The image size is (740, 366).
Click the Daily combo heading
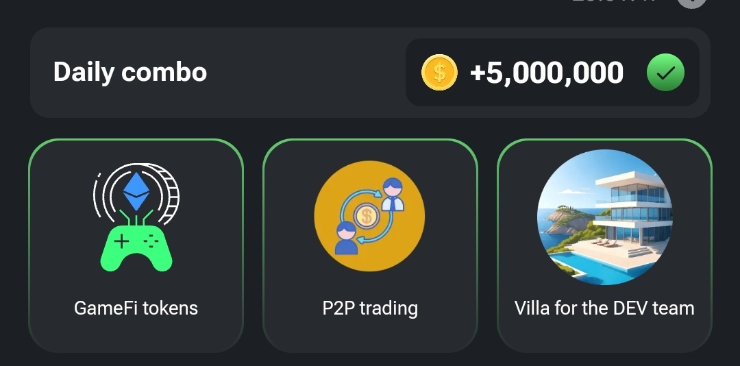(x=130, y=72)
